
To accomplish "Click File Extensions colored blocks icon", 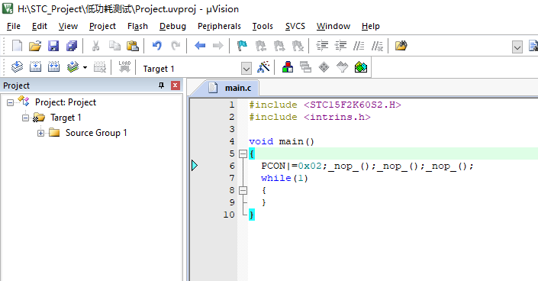I will [288, 67].
